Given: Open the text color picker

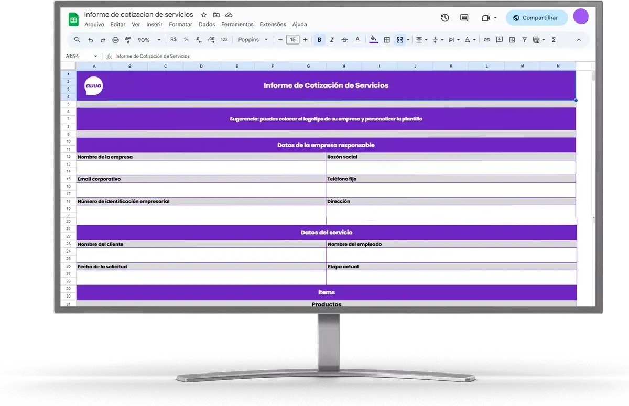Looking at the screenshot, I should (357, 40).
